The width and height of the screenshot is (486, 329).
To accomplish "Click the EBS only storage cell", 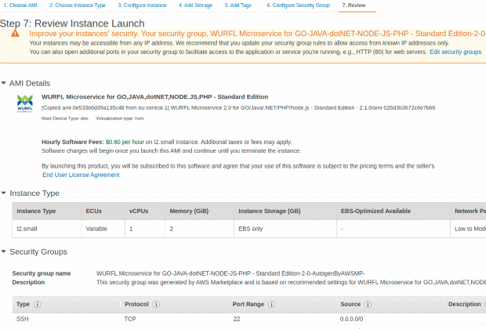I will pos(285,229).
